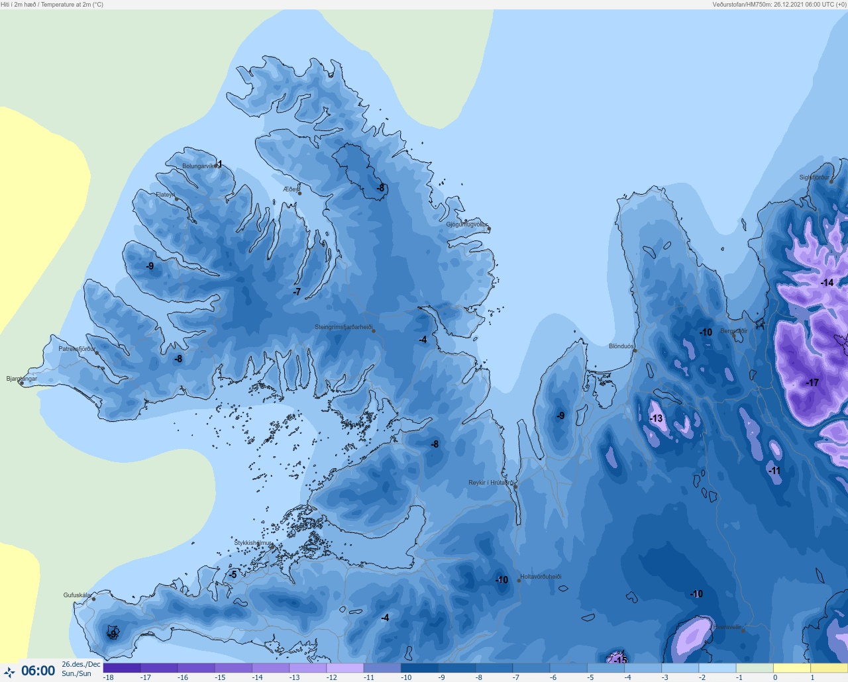
Task: Pick the pale green legend swatch between -1 and 0
Action: pyautogui.click(x=755, y=668)
